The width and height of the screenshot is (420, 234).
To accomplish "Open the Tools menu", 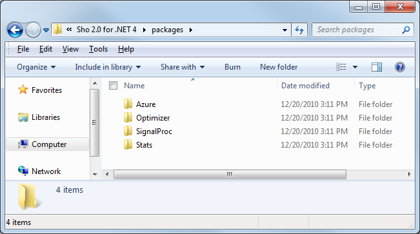I will point(98,49).
